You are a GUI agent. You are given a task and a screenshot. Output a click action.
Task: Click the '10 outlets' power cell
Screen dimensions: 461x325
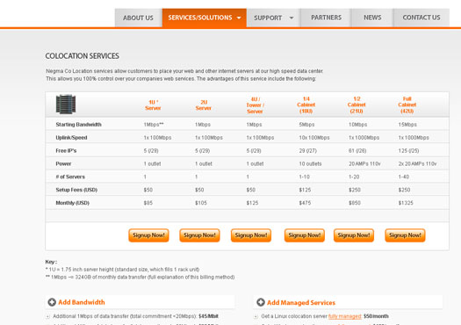tap(310, 163)
